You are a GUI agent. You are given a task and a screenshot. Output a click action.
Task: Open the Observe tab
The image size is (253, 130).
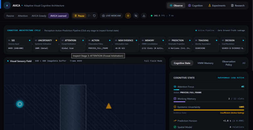coord(176,5)
